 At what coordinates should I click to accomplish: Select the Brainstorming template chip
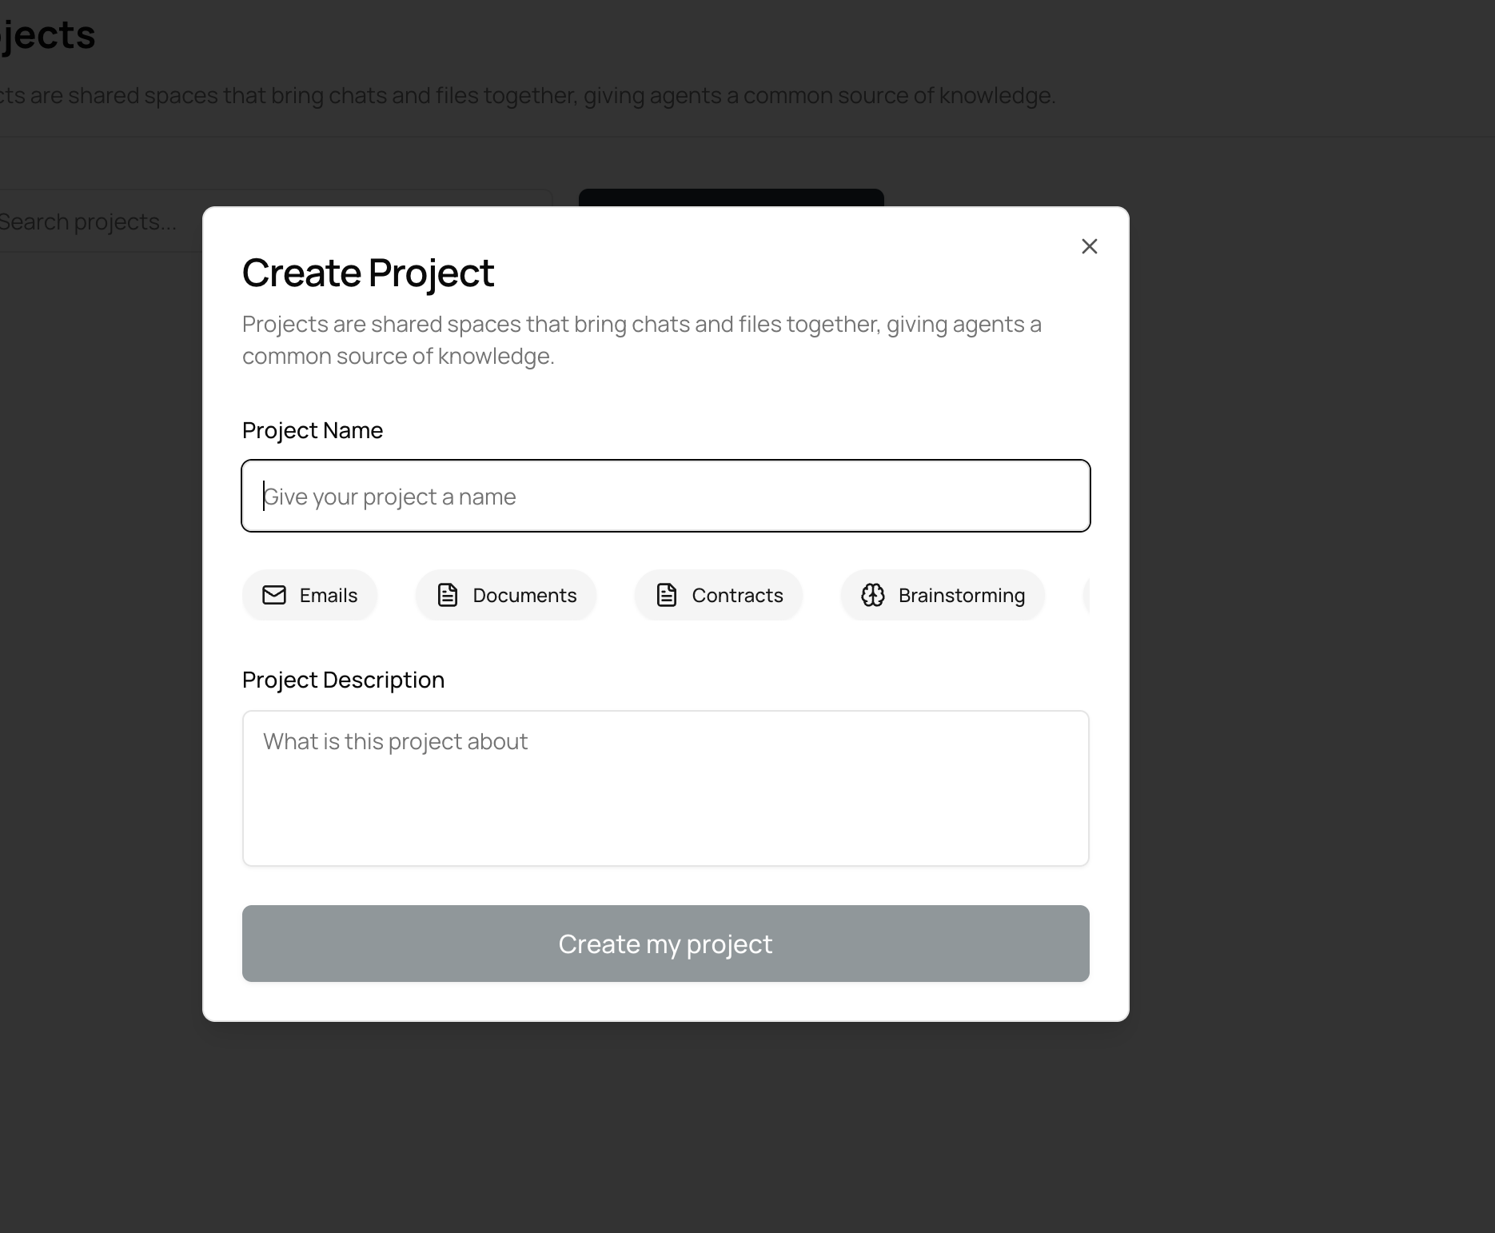pyautogui.click(x=943, y=595)
